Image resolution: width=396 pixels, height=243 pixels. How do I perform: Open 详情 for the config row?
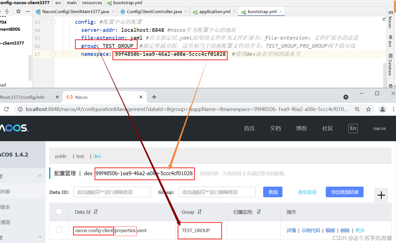point(291,230)
